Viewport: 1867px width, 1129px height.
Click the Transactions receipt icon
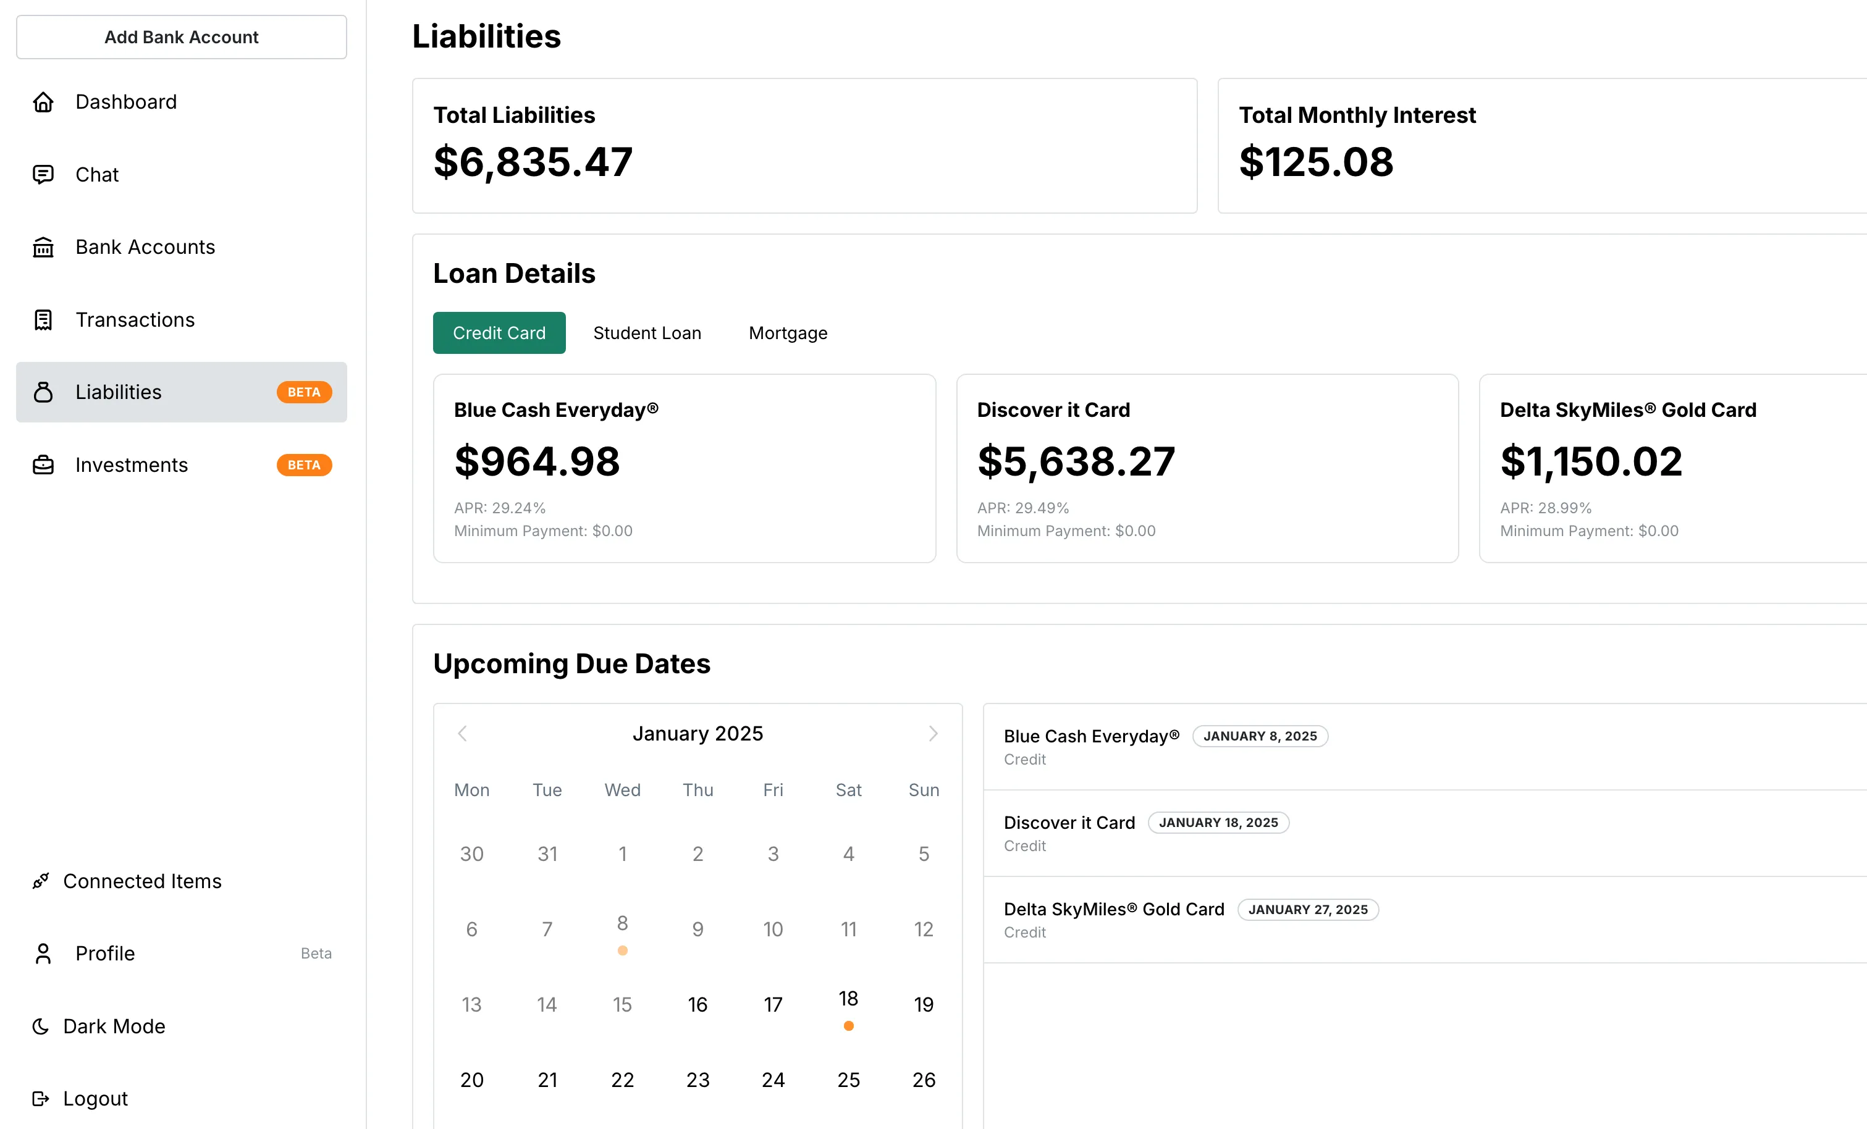coord(43,320)
